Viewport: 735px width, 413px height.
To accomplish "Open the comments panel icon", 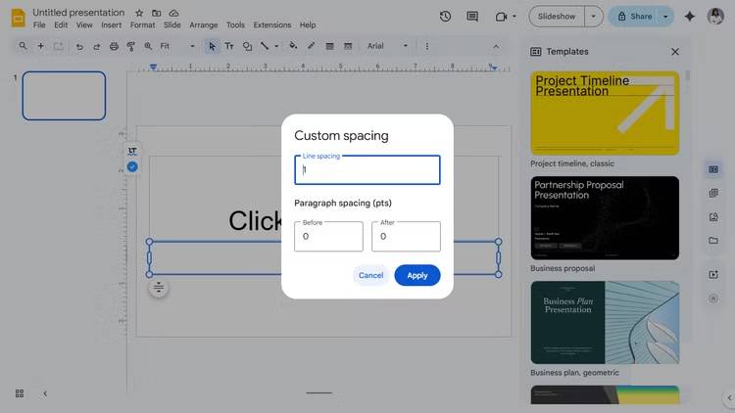I will (472, 17).
